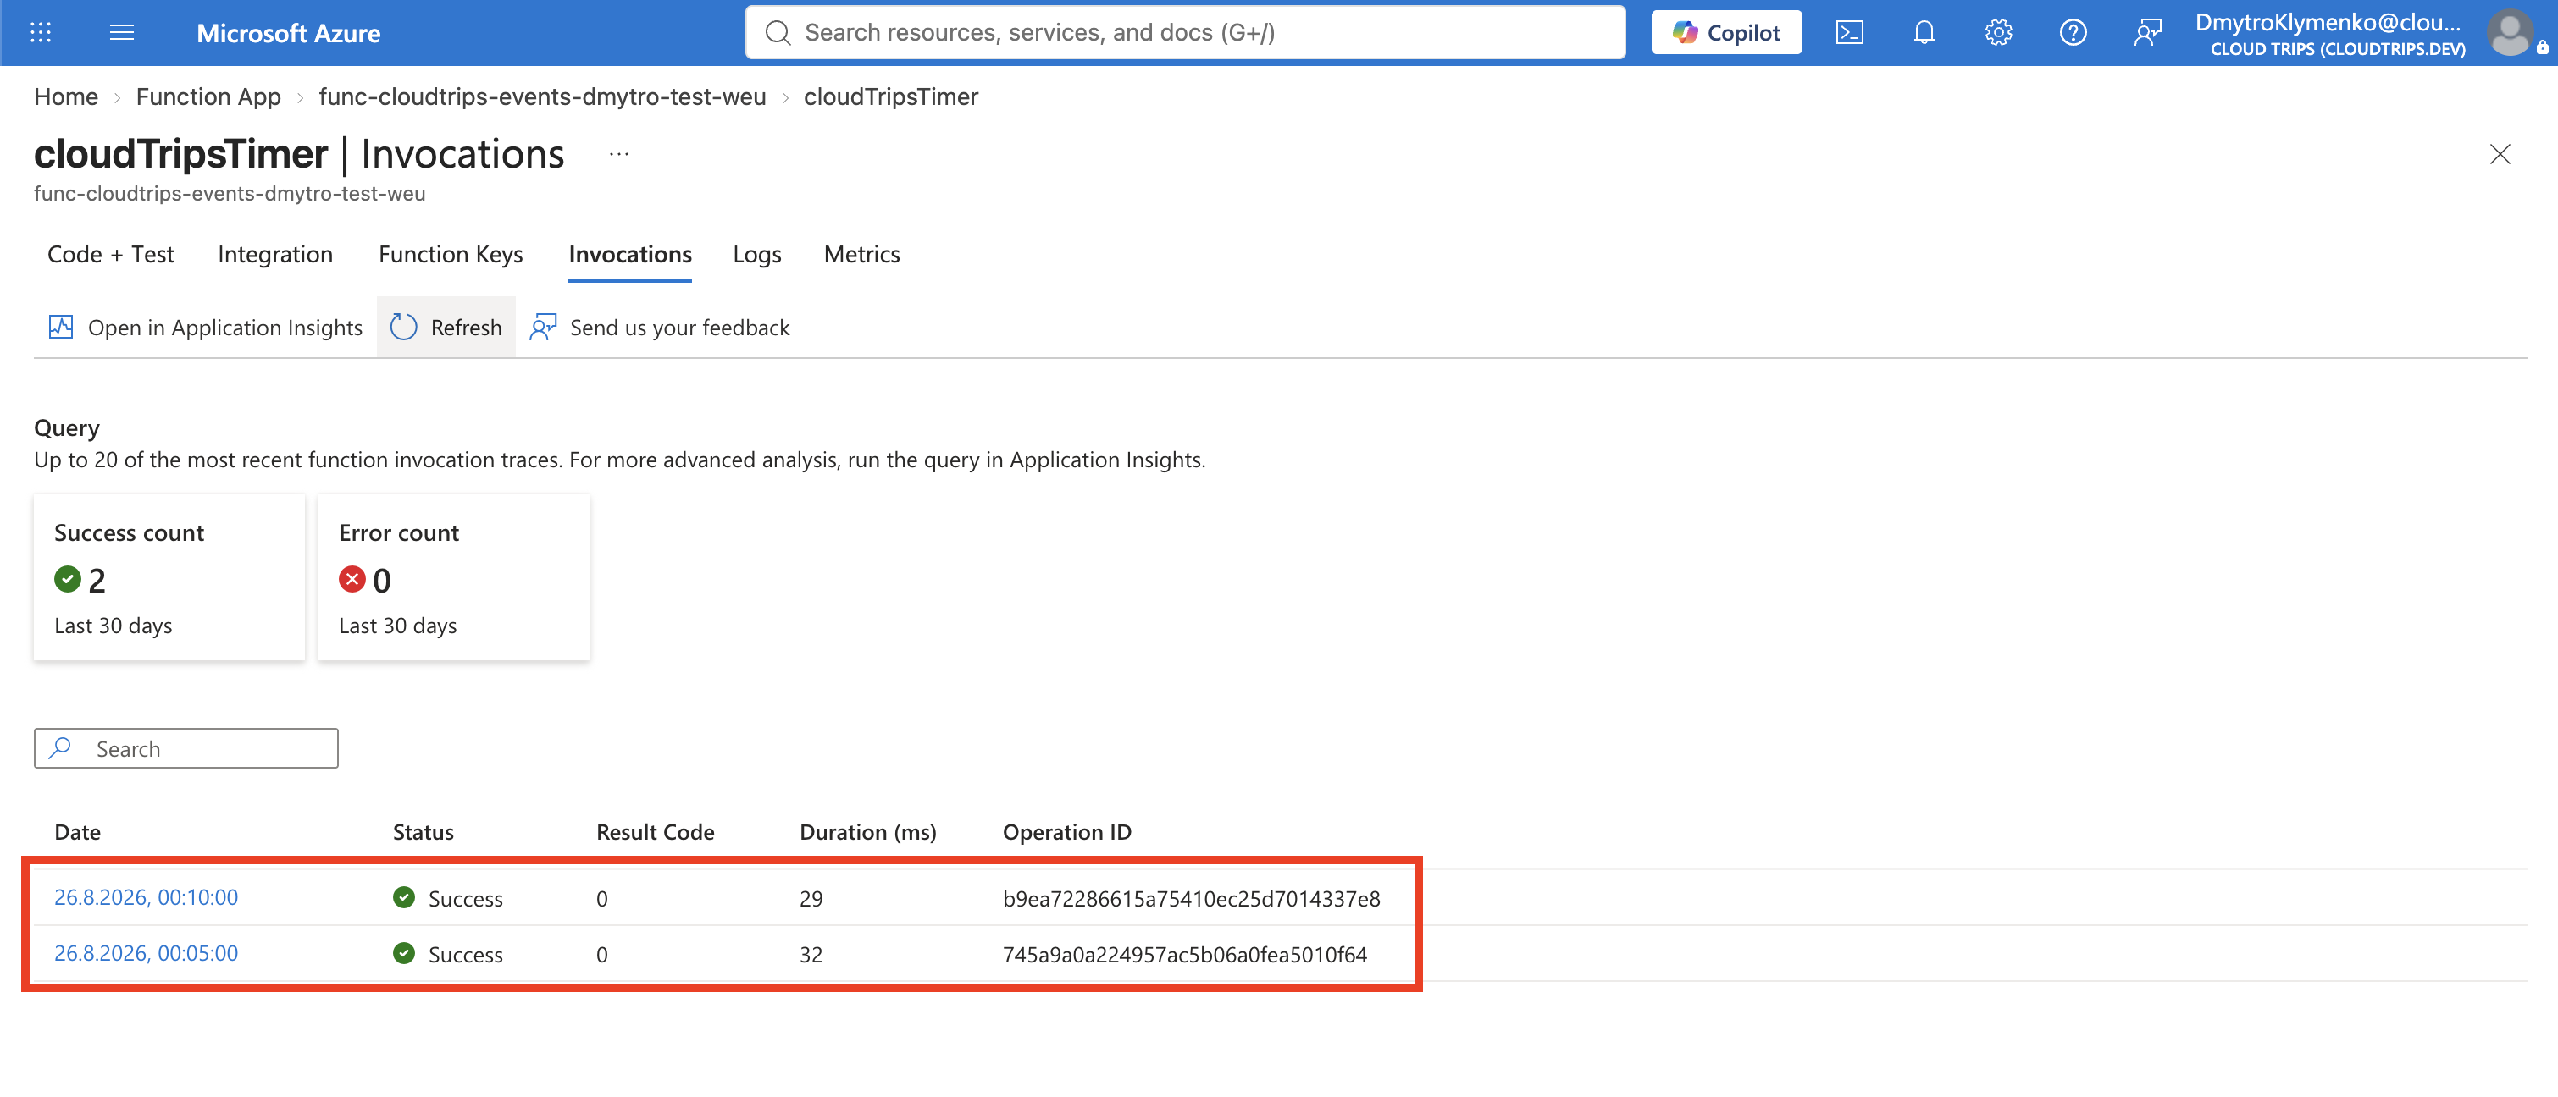Open portal settings gear

pos(1998,33)
